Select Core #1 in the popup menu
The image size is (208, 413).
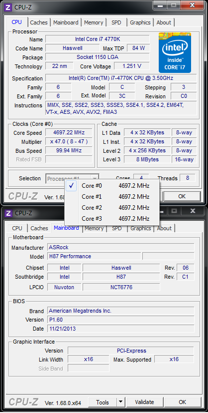coord(112,197)
